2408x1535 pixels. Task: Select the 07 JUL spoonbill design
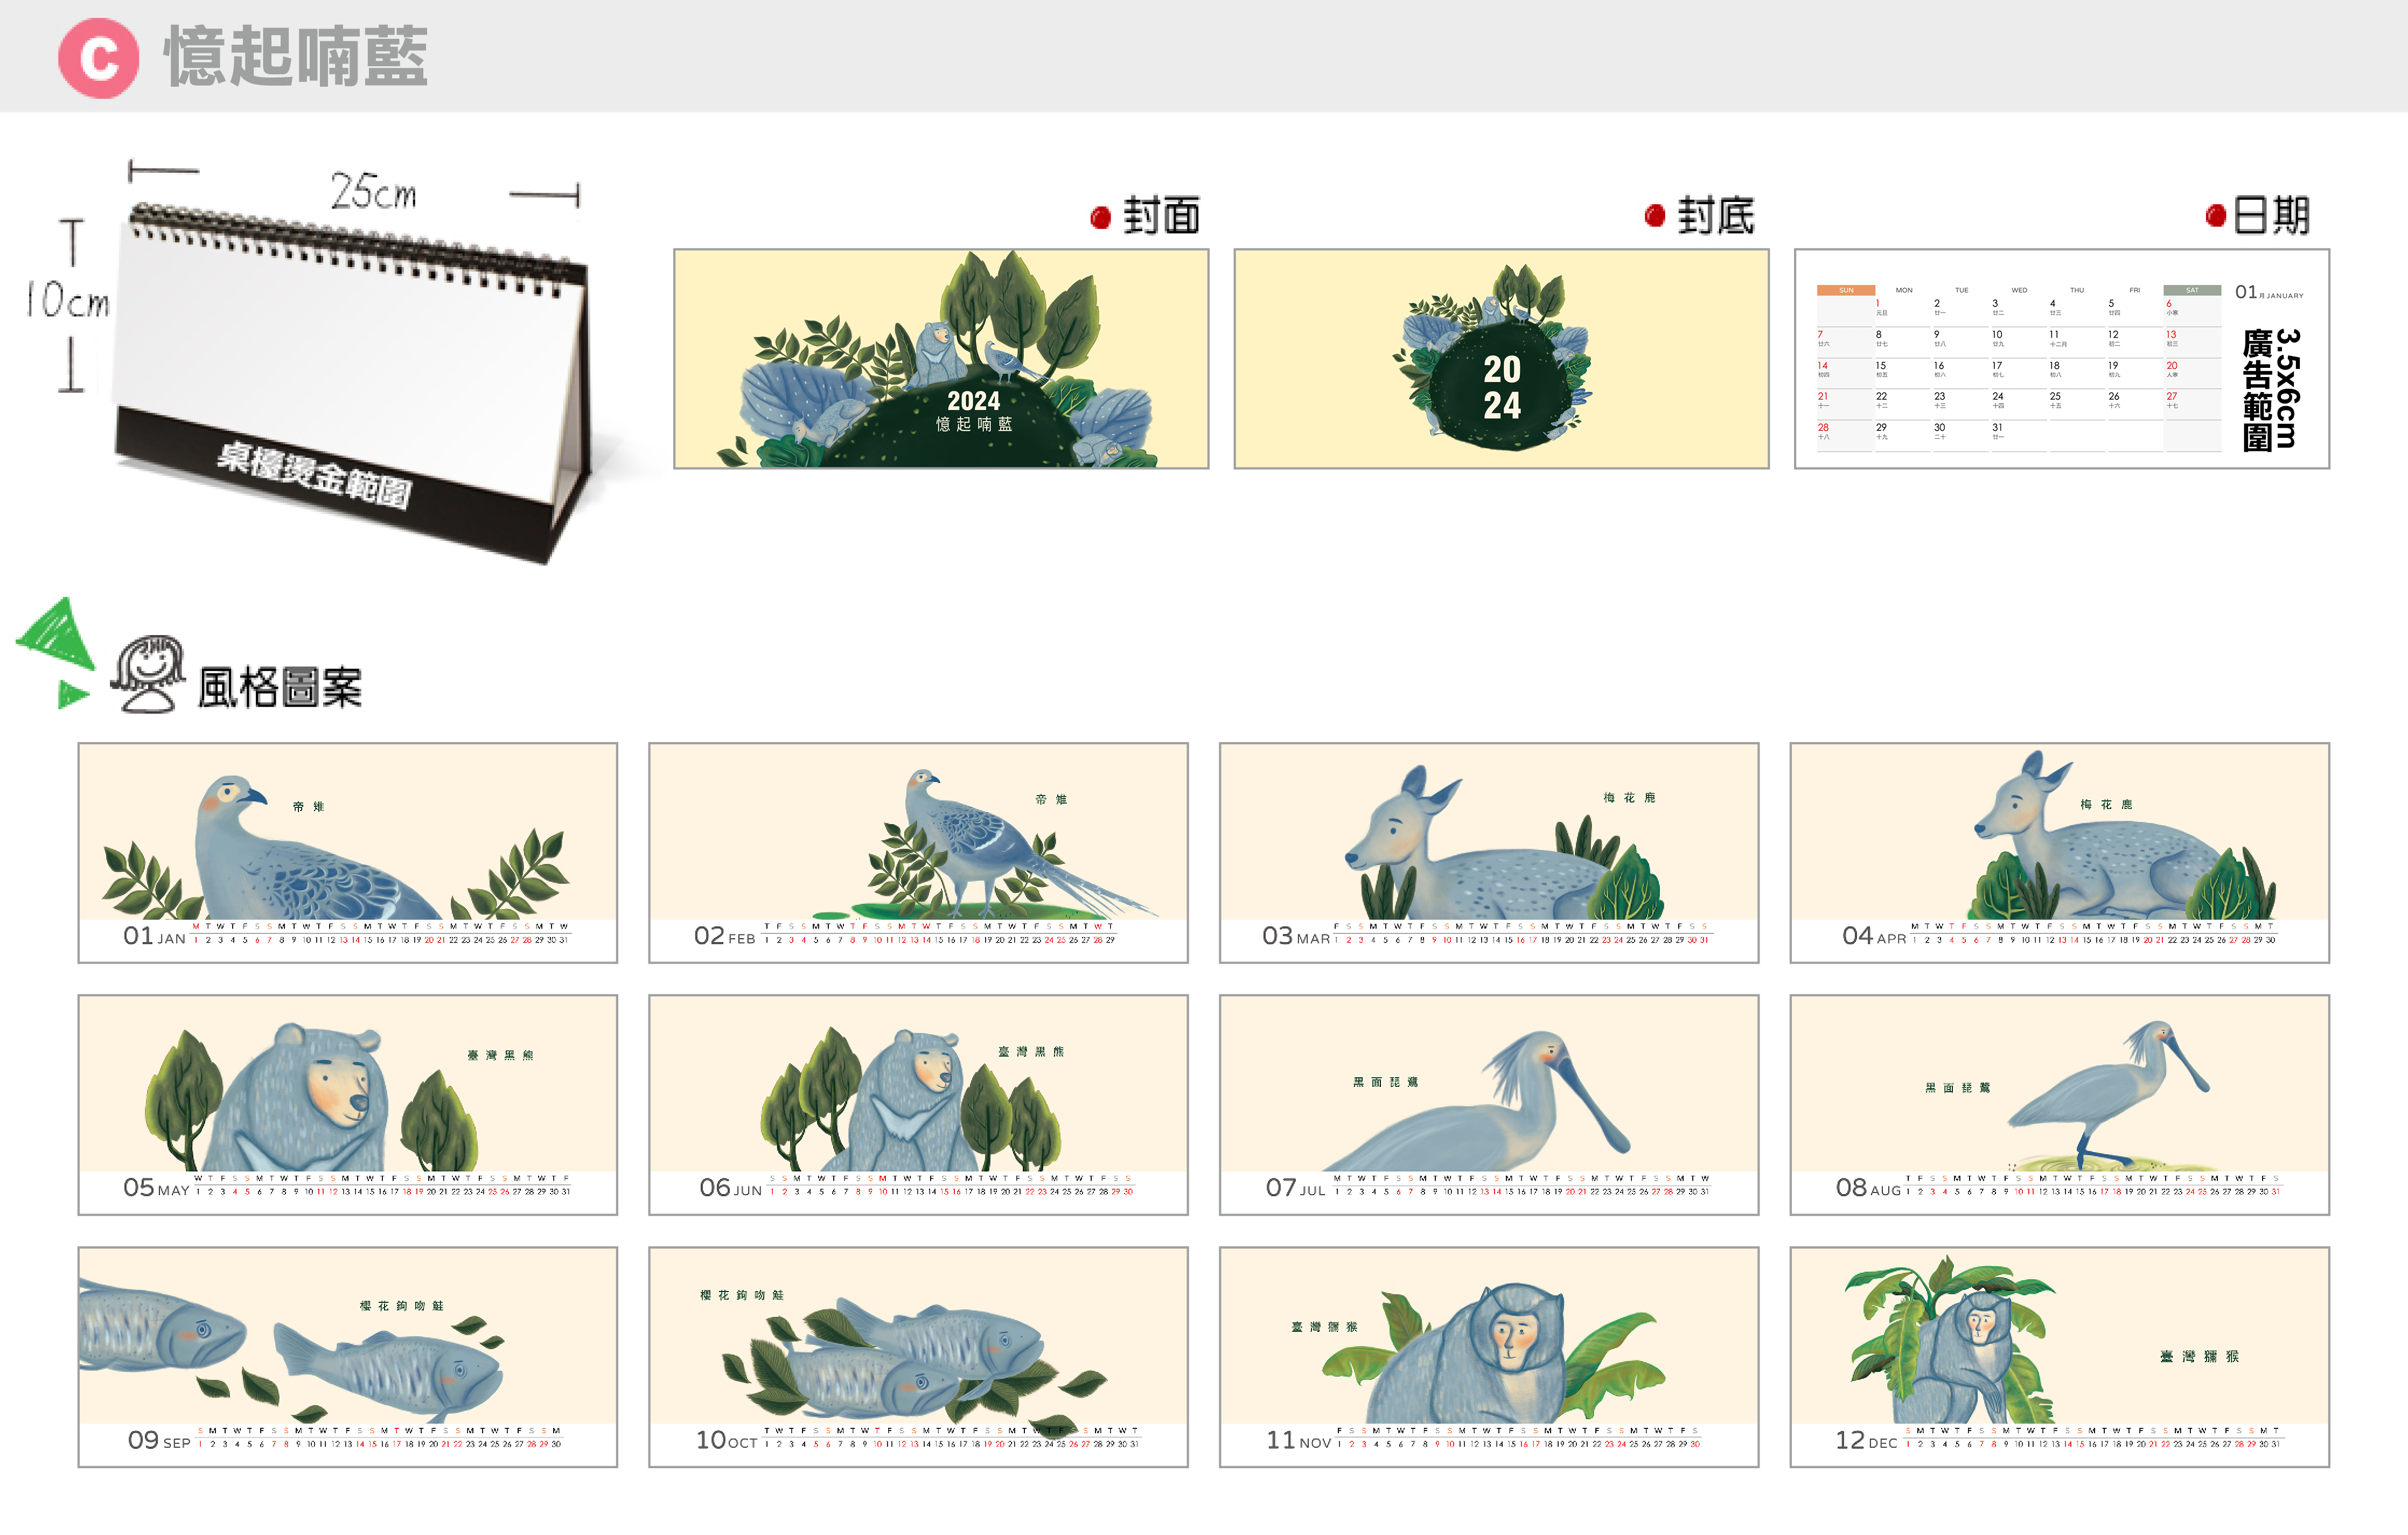point(1488,1104)
